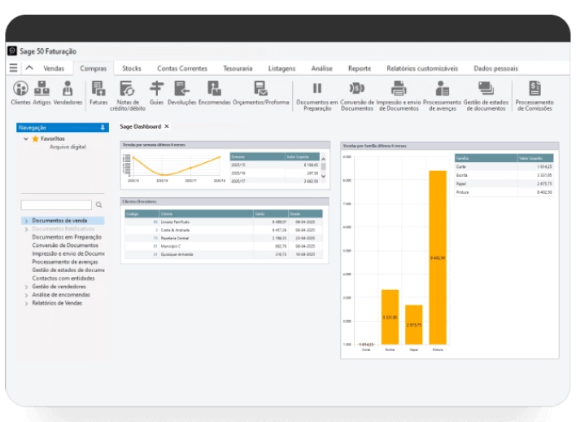Open Devoluções from the ribbon
The width and height of the screenshot is (576, 422).
[x=181, y=89]
